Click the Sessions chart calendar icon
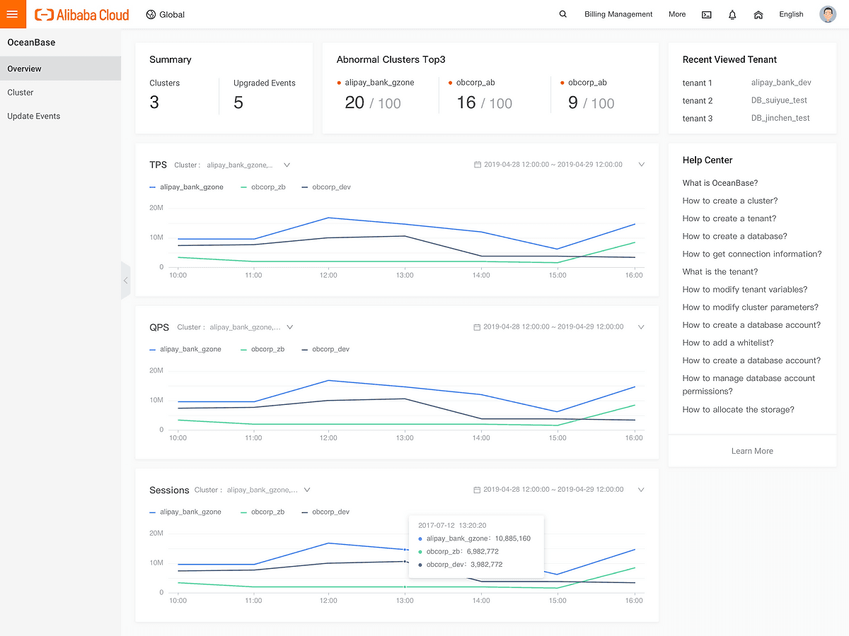This screenshot has height=636, width=849. click(x=478, y=490)
